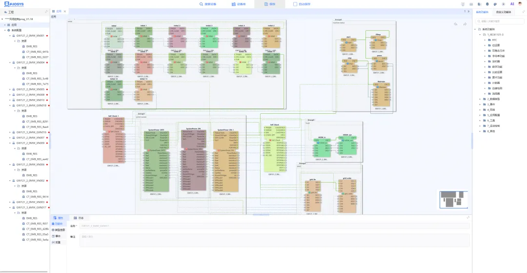Screen dimensions: 527x273
Task: Collapse the project panel with pin icon
Action: [46, 12]
